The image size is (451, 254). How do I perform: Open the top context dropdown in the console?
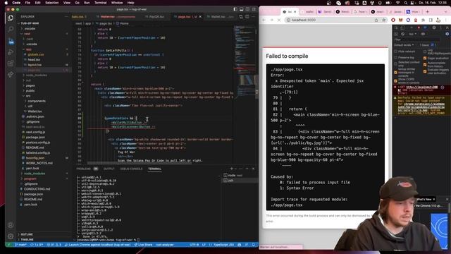[x=412, y=34]
